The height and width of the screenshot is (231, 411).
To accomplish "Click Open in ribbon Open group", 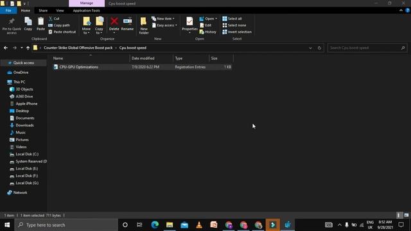I will point(208,19).
